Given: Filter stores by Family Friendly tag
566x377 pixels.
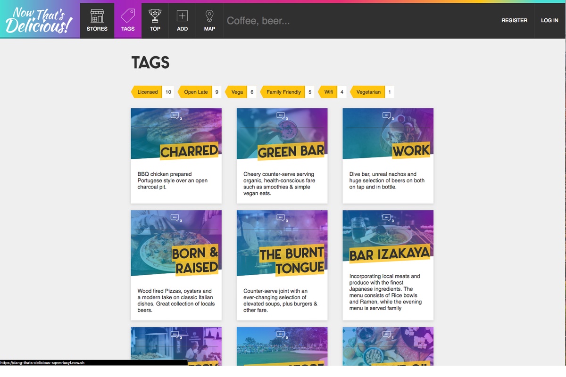Looking at the screenshot, I should 283,92.
